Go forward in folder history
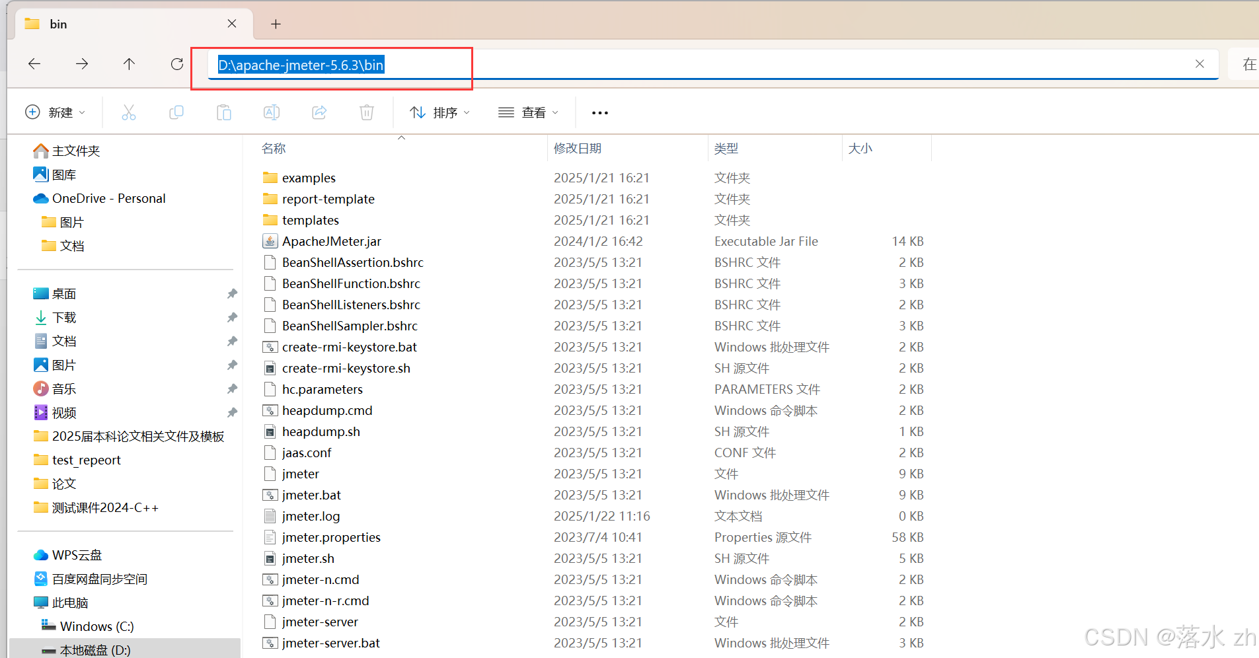 (x=82, y=64)
